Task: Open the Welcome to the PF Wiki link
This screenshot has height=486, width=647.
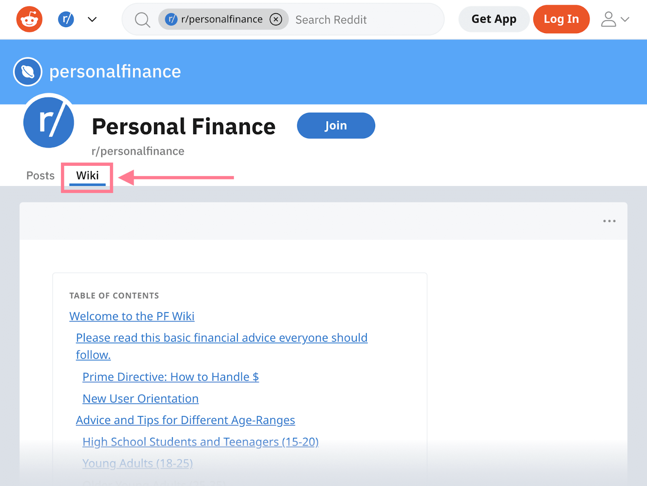Action: coord(132,316)
